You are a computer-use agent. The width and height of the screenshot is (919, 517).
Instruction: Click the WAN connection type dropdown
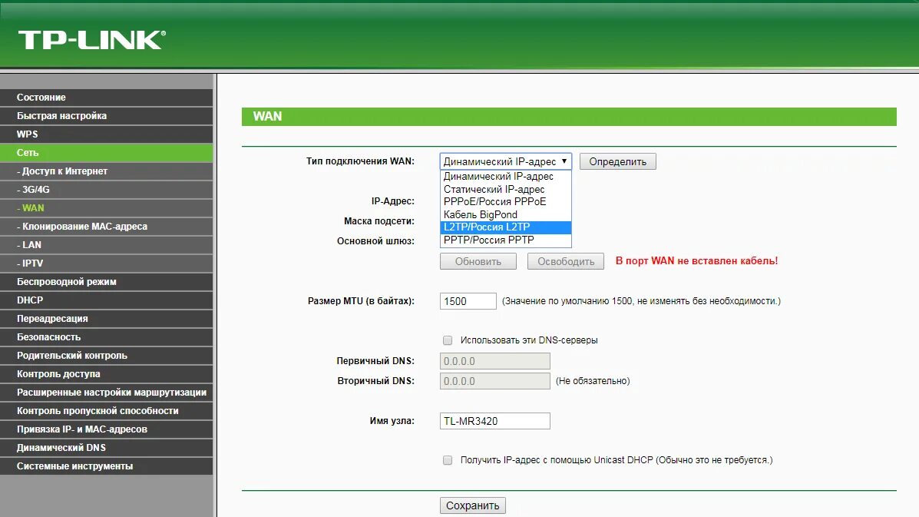click(505, 161)
